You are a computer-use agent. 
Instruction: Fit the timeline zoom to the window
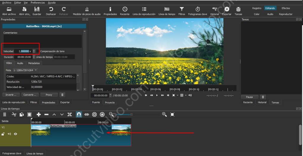(173, 115)
